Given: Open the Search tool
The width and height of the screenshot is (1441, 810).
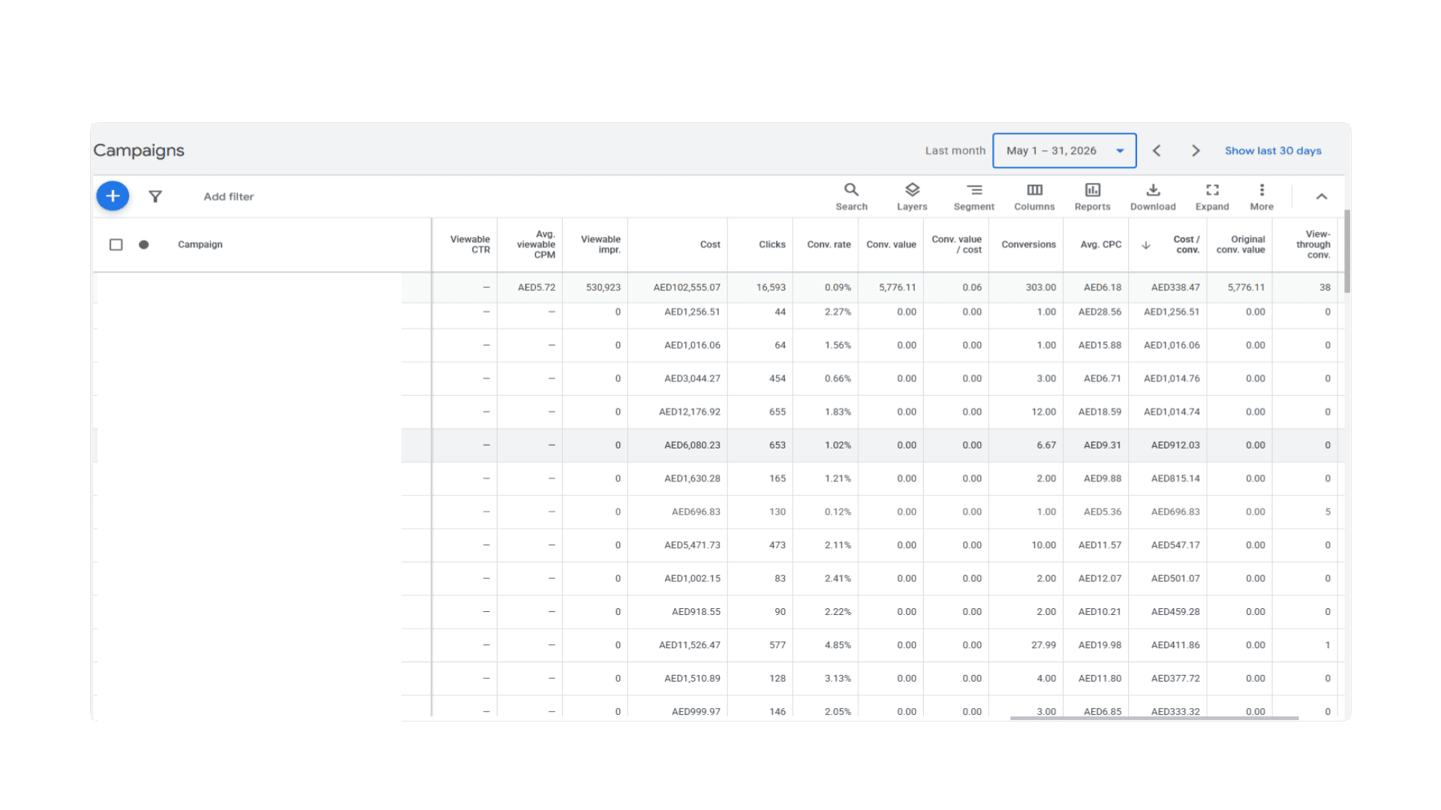Looking at the screenshot, I should (x=851, y=197).
